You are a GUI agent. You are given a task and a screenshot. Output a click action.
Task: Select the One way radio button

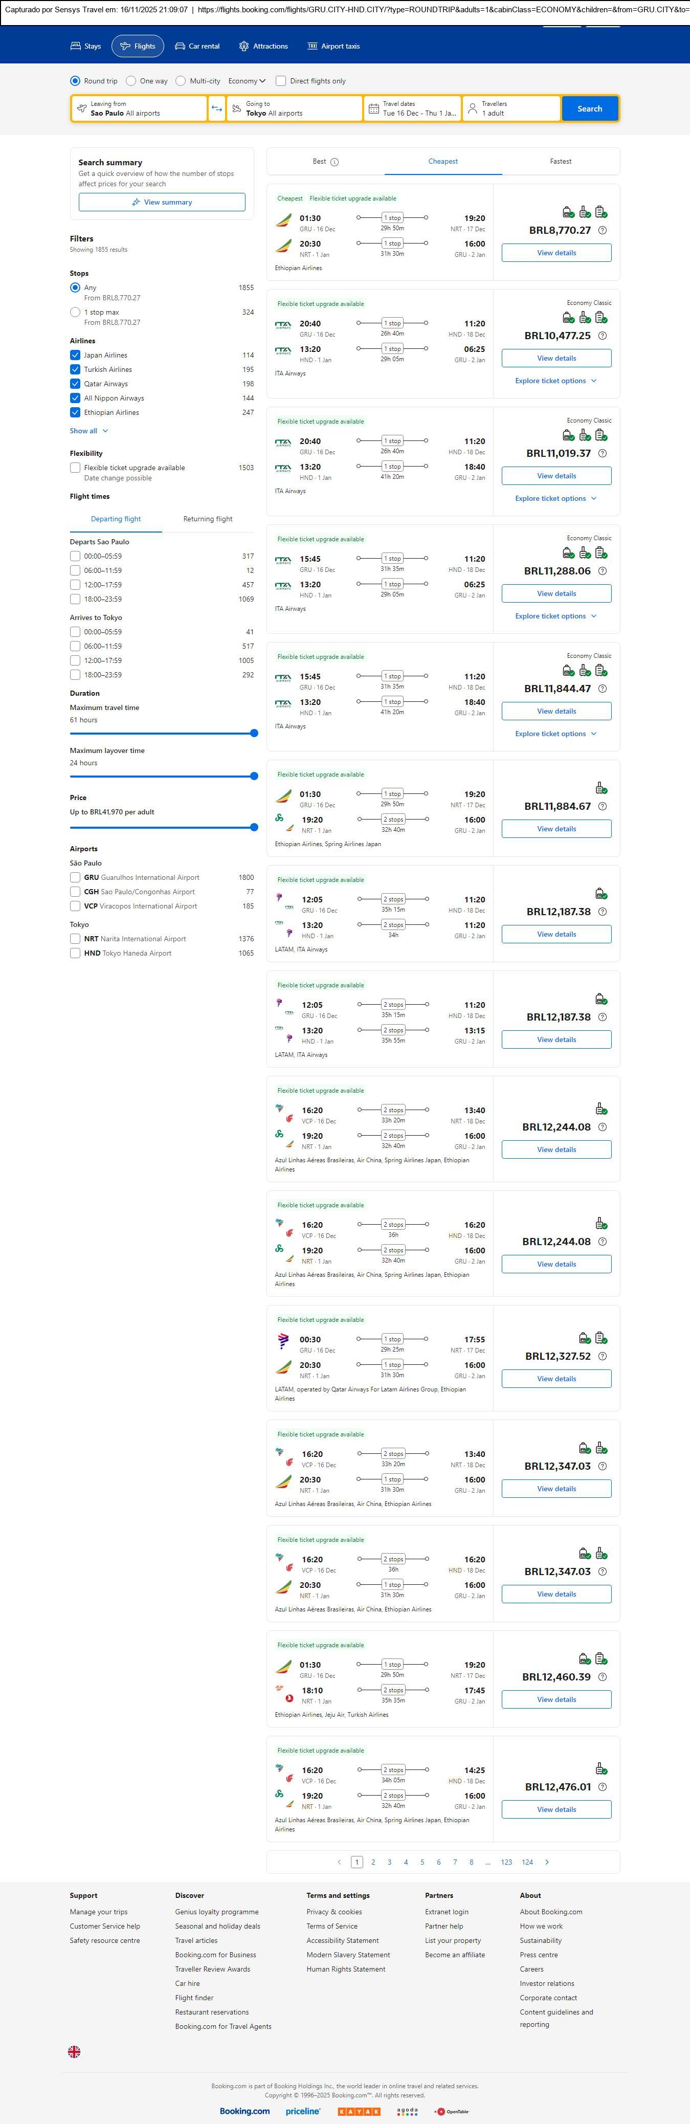point(131,82)
